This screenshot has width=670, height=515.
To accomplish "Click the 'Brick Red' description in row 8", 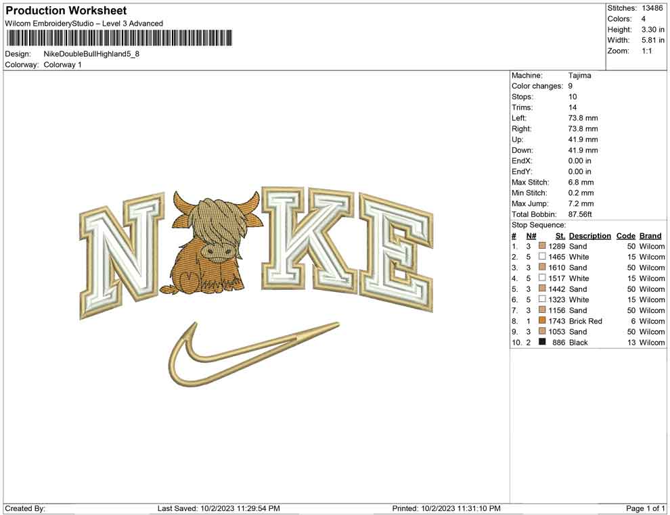I will click(585, 320).
